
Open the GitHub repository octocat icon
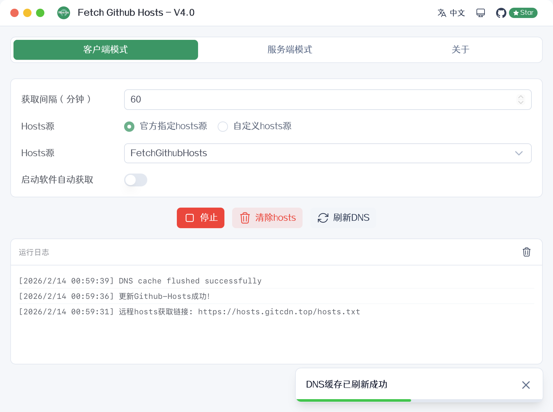501,13
